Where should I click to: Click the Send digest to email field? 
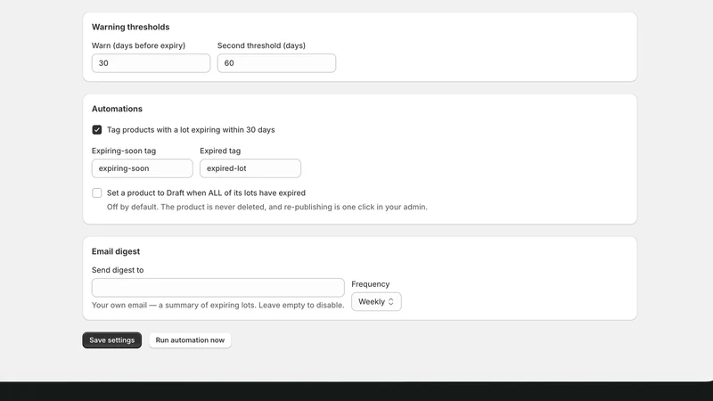[x=217, y=288]
